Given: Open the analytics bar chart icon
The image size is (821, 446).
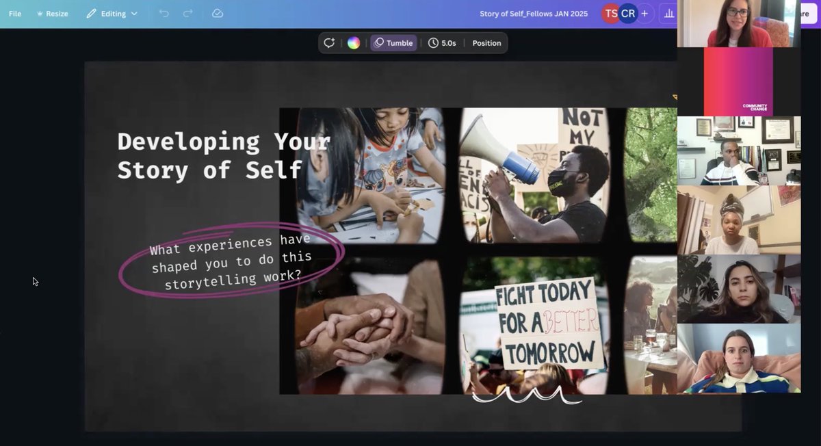Looking at the screenshot, I should [669, 14].
